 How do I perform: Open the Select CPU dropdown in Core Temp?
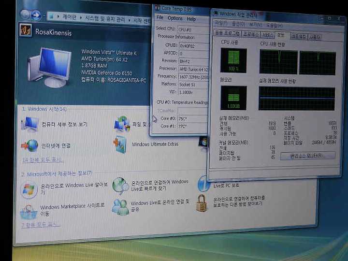click(193, 29)
